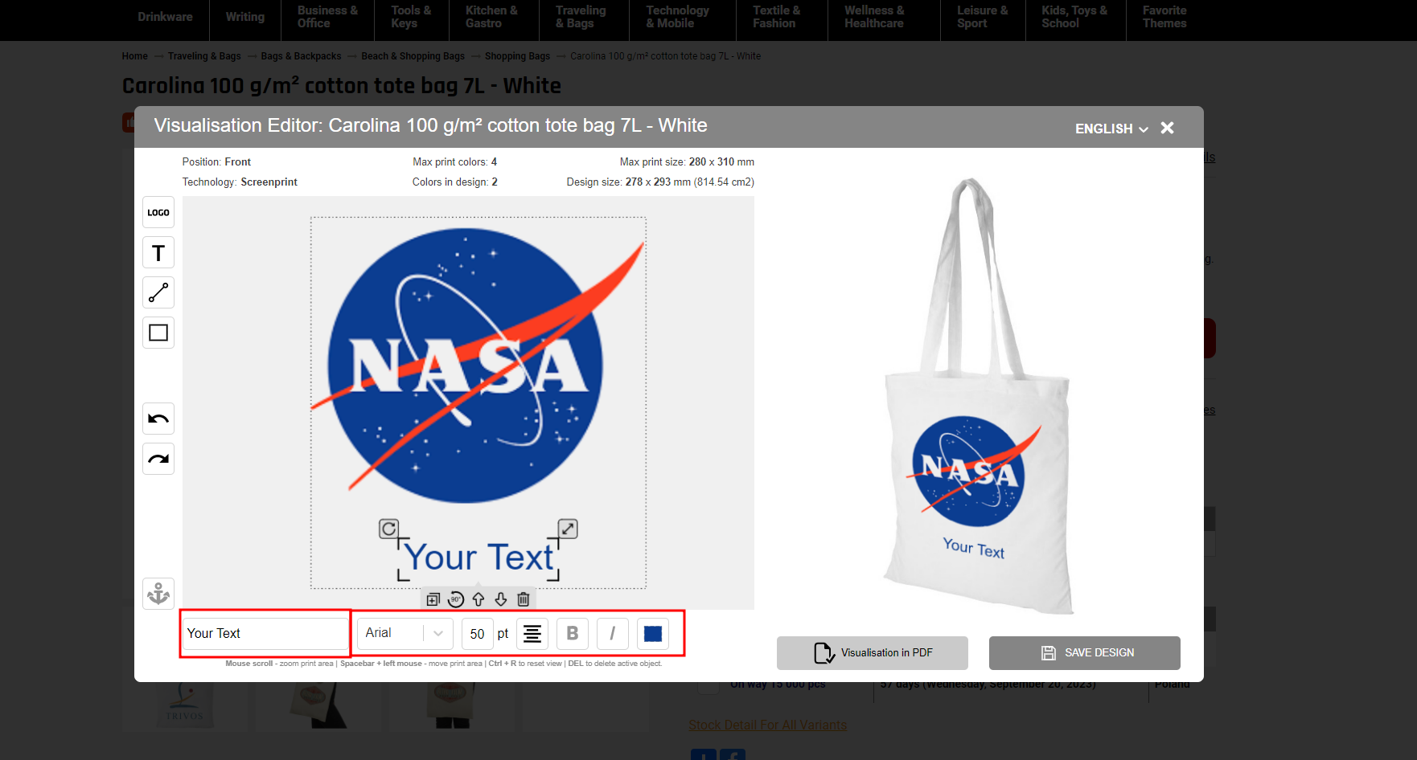Viewport: 1417px width, 760px height.
Task: Go to Beach & Shopping Bags breadcrumb
Action: 413,56
